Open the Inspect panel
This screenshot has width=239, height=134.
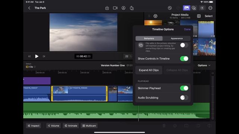(x=33, y=126)
